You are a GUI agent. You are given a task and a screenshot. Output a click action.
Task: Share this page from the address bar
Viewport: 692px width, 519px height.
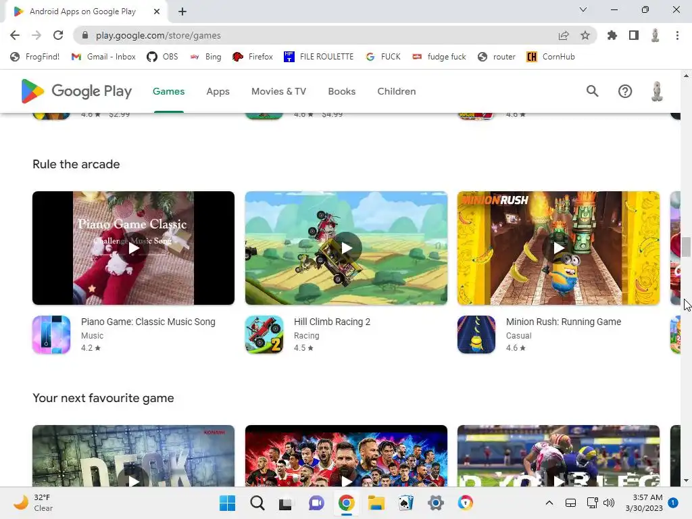[x=564, y=35]
